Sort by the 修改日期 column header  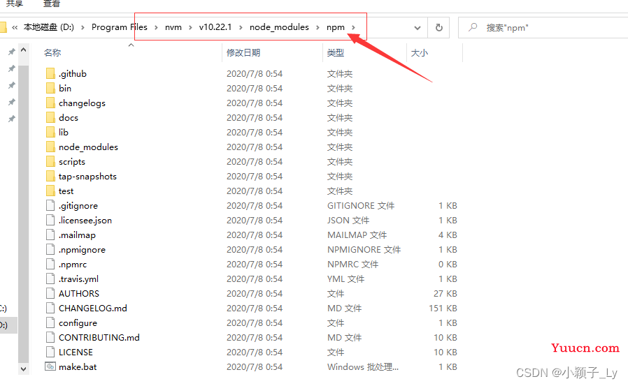(x=243, y=53)
